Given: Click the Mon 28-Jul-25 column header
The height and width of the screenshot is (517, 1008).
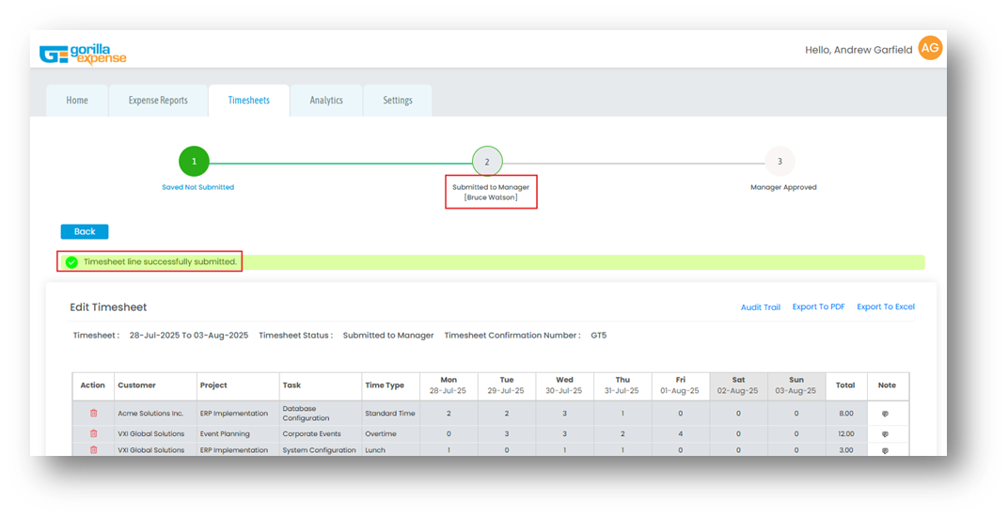Looking at the screenshot, I should click(449, 385).
